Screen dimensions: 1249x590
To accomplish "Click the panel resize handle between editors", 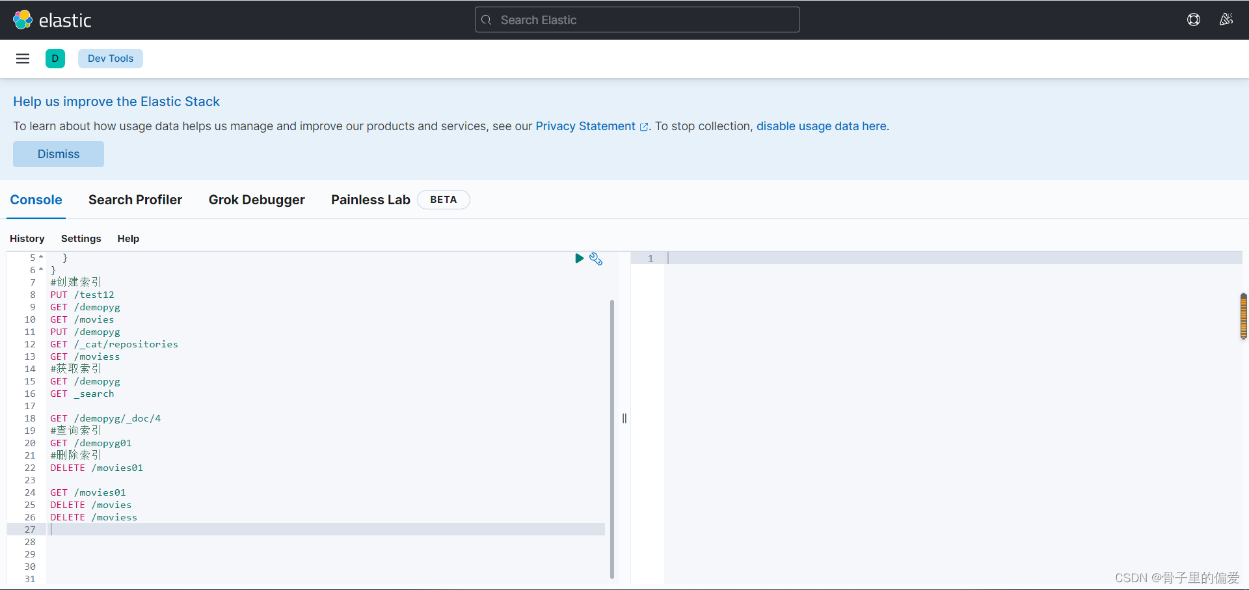I will click(624, 418).
